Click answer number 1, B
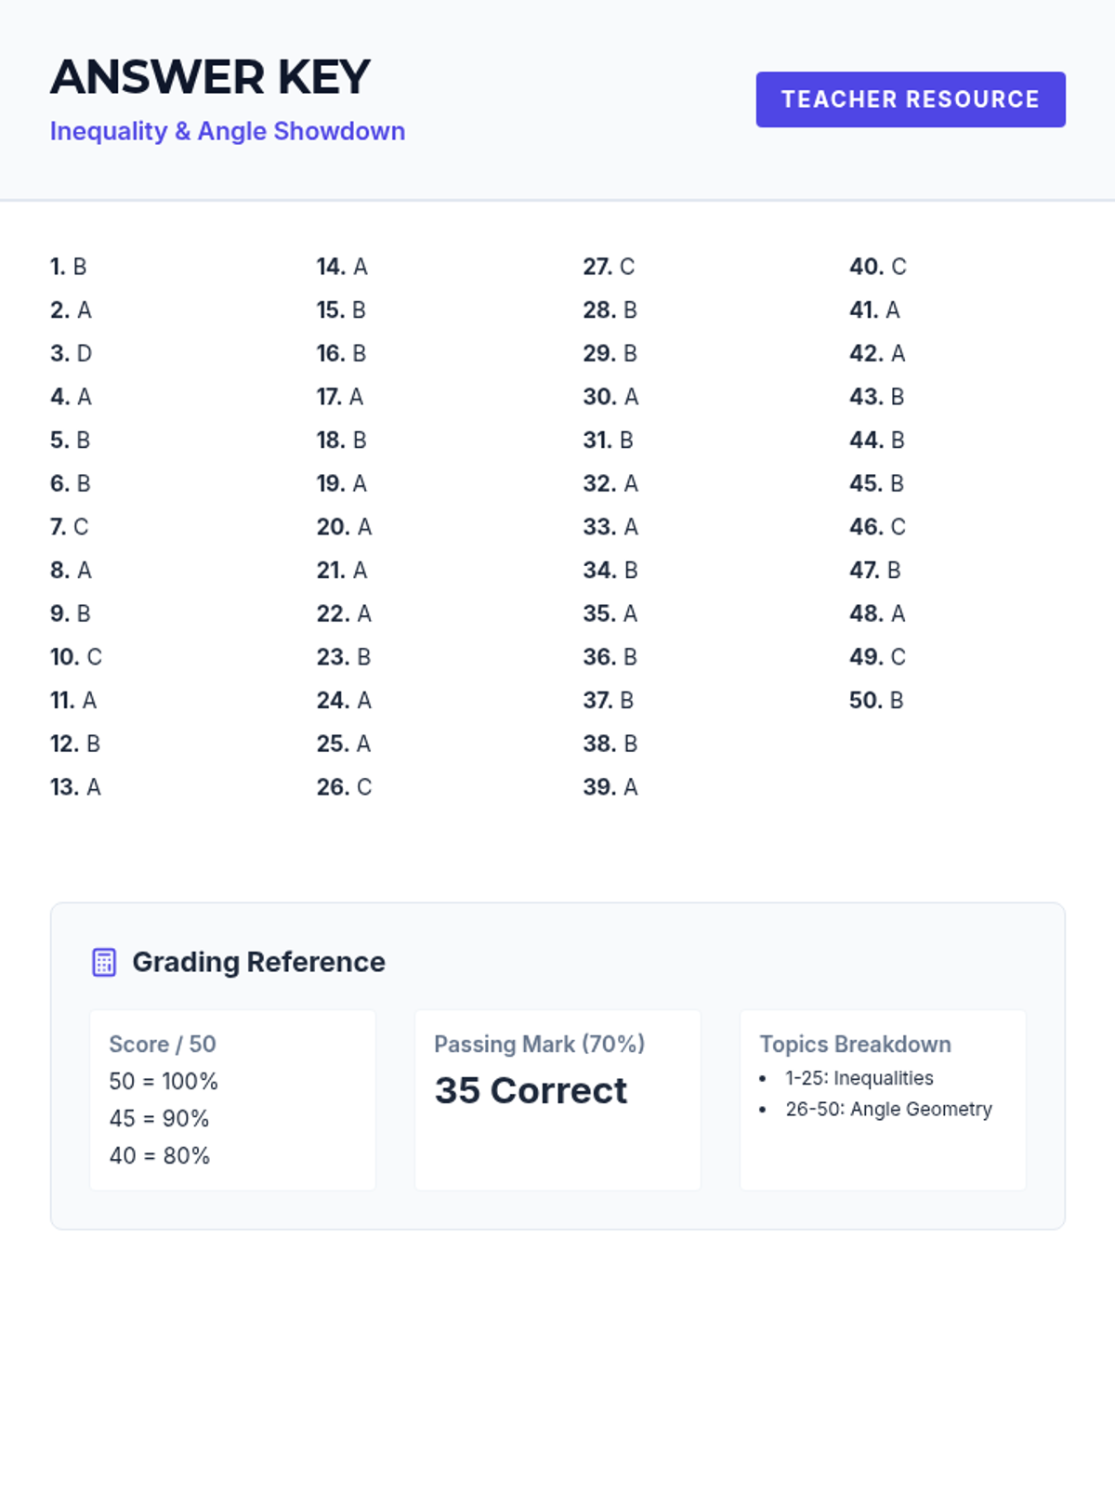Image resolution: width=1115 pixels, height=1487 pixels. pos(69,267)
